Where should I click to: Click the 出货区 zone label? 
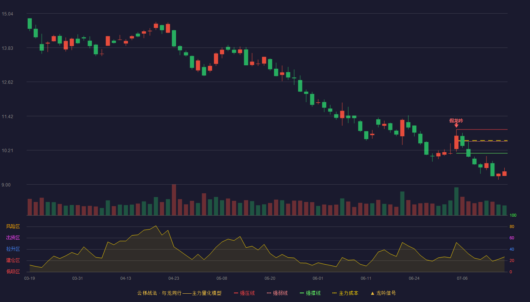pyautogui.click(x=13, y=238)
